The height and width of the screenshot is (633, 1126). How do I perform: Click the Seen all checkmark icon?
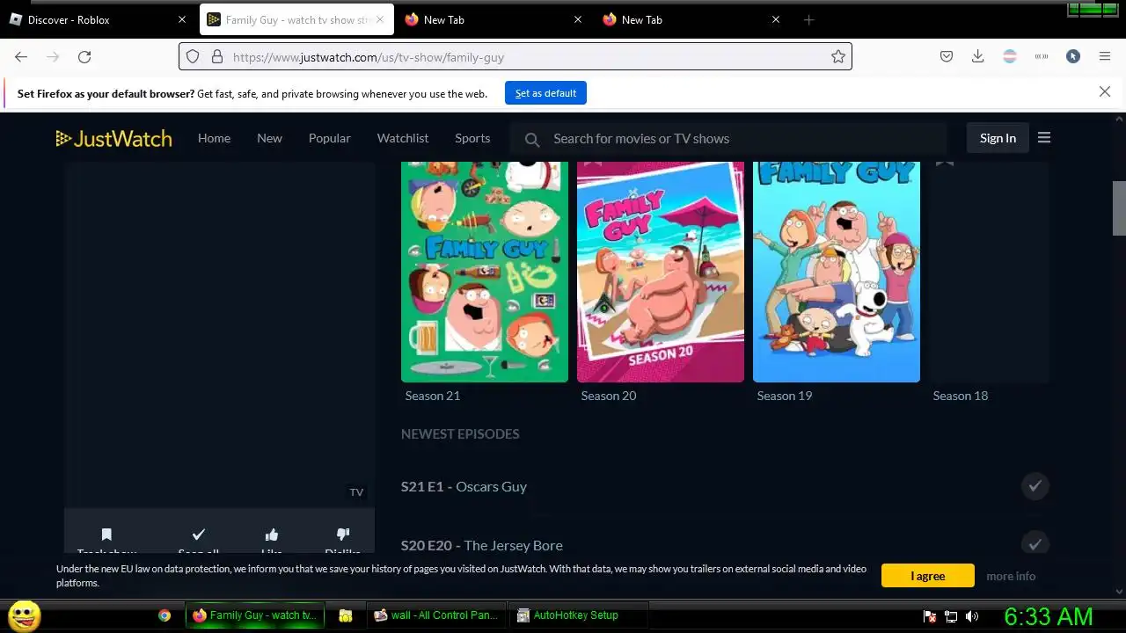[199, 535]
